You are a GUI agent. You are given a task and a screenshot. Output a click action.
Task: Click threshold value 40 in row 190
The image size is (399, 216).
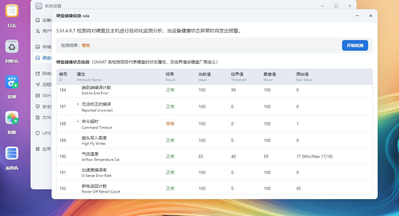coord(233,156)
